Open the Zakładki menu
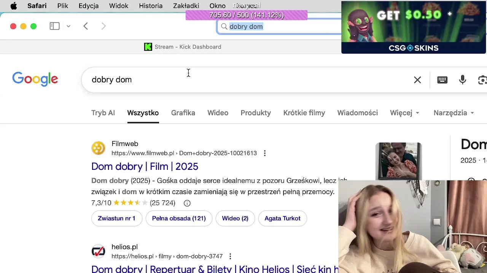The height and width of the screenshot is (273, 487). 186,6
